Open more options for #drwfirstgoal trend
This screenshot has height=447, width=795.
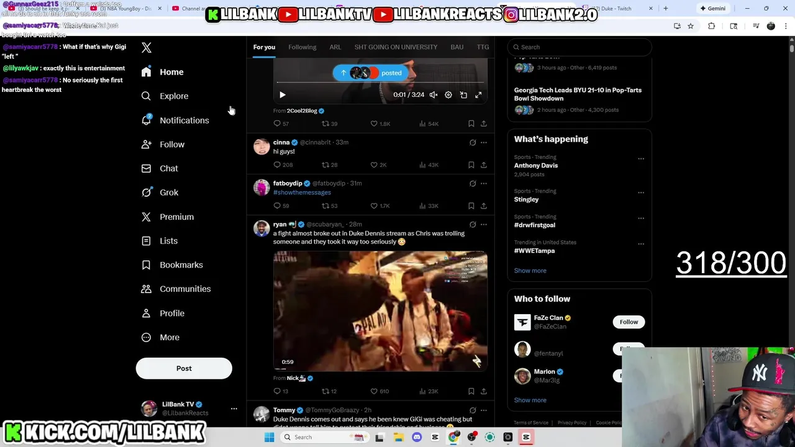(641, 218)
